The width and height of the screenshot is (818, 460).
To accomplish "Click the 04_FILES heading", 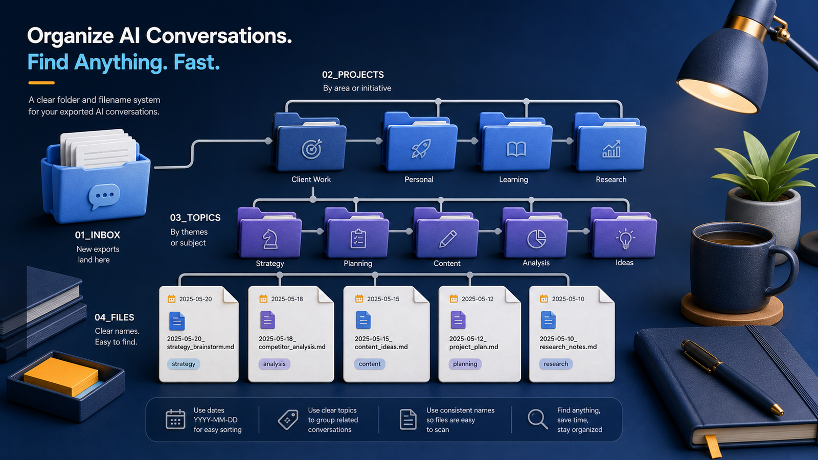I will [x=115, y=317].
